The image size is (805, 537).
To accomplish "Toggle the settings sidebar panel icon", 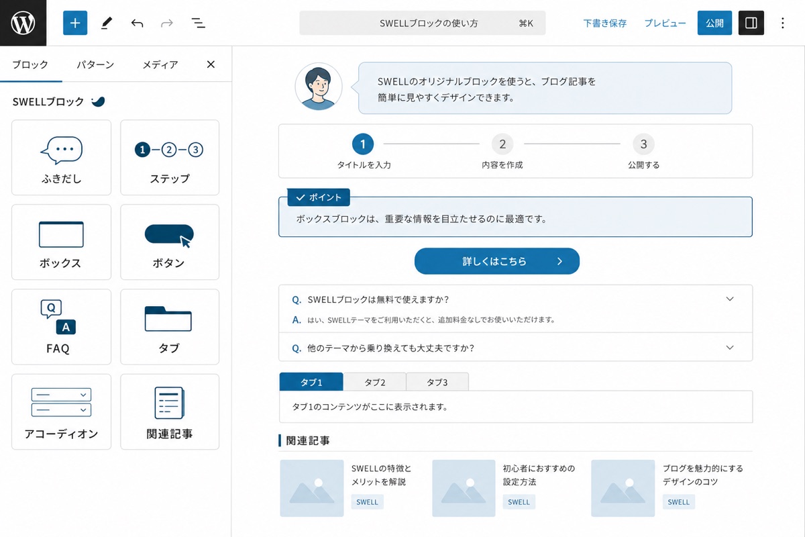I will [751, 23].
